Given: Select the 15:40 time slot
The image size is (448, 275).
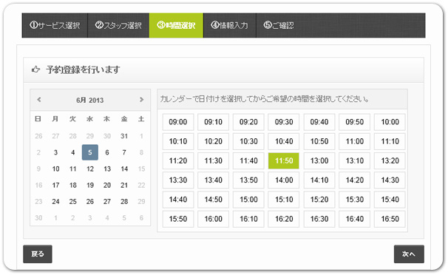Looking at the screenshot, I should pos(390,200).
